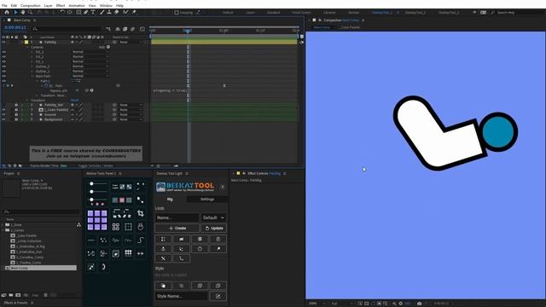Select the Zoom magnifier tool
Viewport: 546px width, 307px height.
30,12
